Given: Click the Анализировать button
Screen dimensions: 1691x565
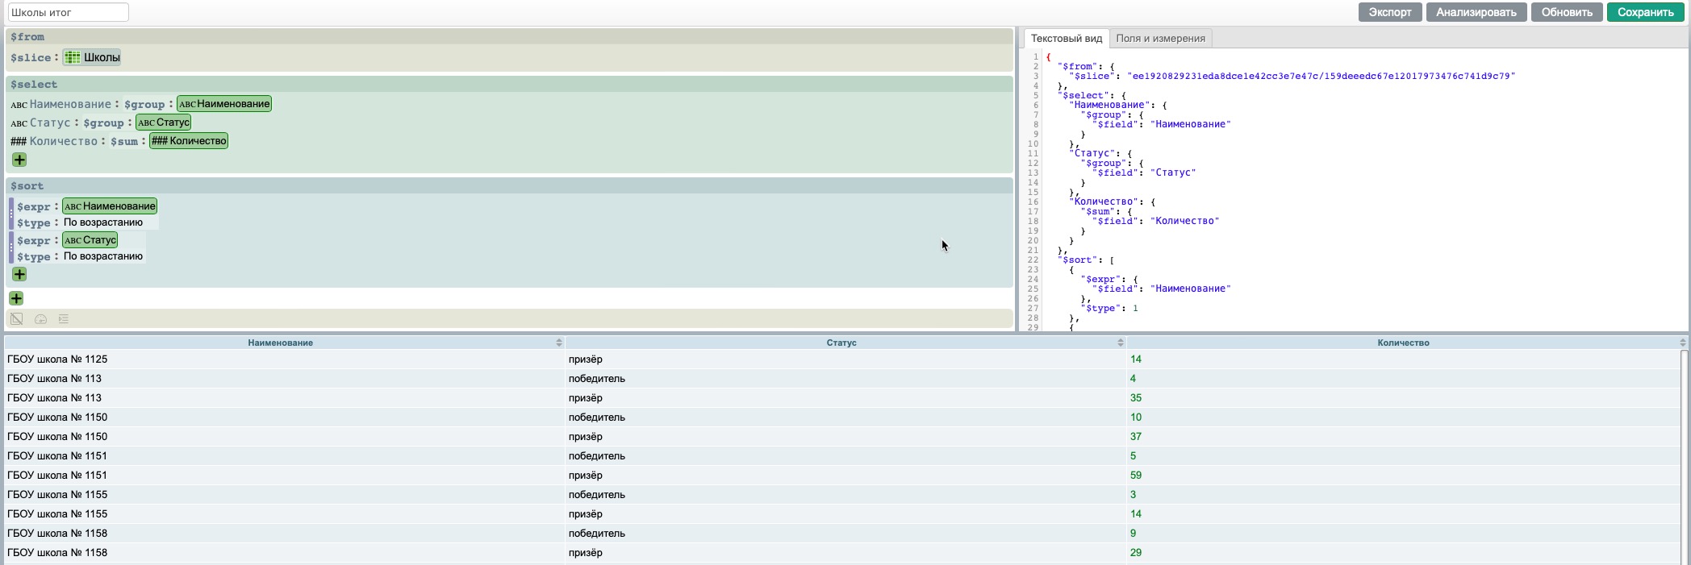Looking at the screenshot, I should [1476, 12].
